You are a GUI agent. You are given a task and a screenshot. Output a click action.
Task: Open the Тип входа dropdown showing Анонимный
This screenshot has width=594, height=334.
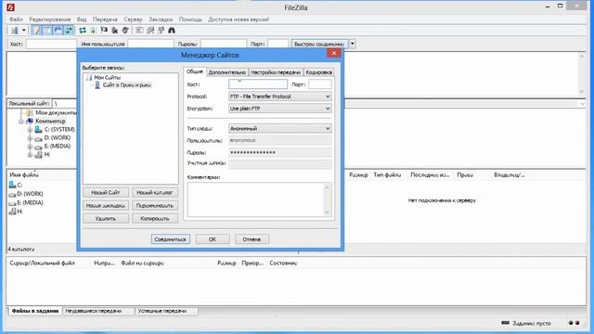pyautogui.click(x=280, y=128)
